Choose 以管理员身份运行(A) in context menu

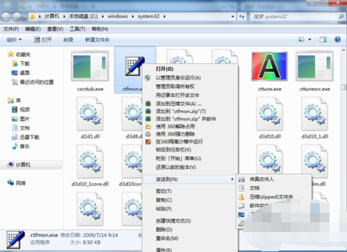191,78
